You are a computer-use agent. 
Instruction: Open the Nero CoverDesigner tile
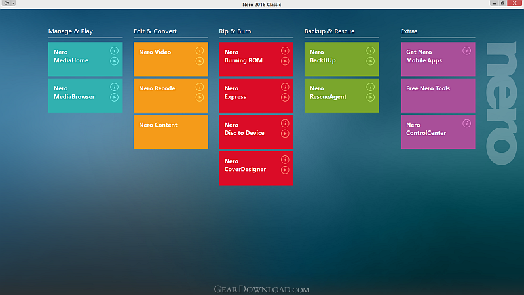pos(256,168)
